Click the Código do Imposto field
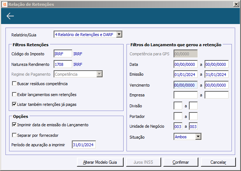The height and width of the screenshot is (171, 241). tap(63, 54)
